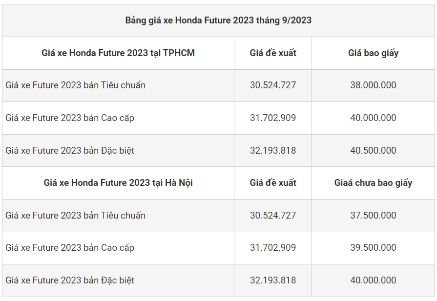Click TPHCM Tiêu chuẩn suggested price 30.524.727

pos(273,85)
